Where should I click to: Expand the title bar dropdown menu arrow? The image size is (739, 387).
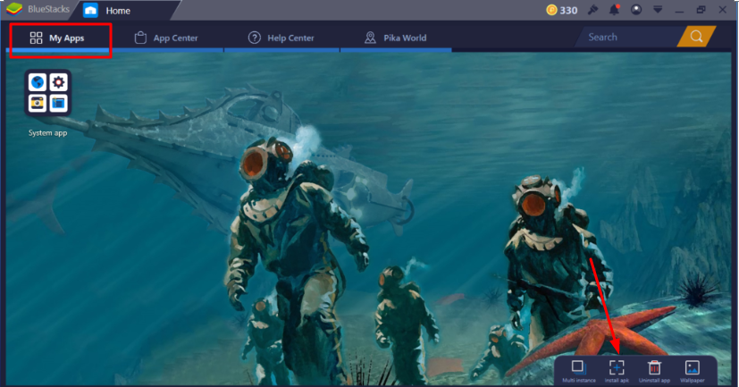(658, 10)
